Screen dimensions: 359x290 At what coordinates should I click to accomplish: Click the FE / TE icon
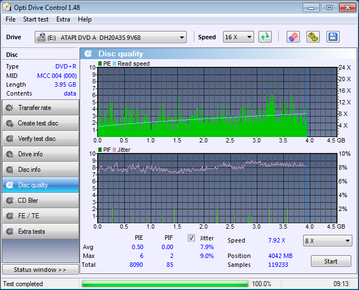click(9, 216)
